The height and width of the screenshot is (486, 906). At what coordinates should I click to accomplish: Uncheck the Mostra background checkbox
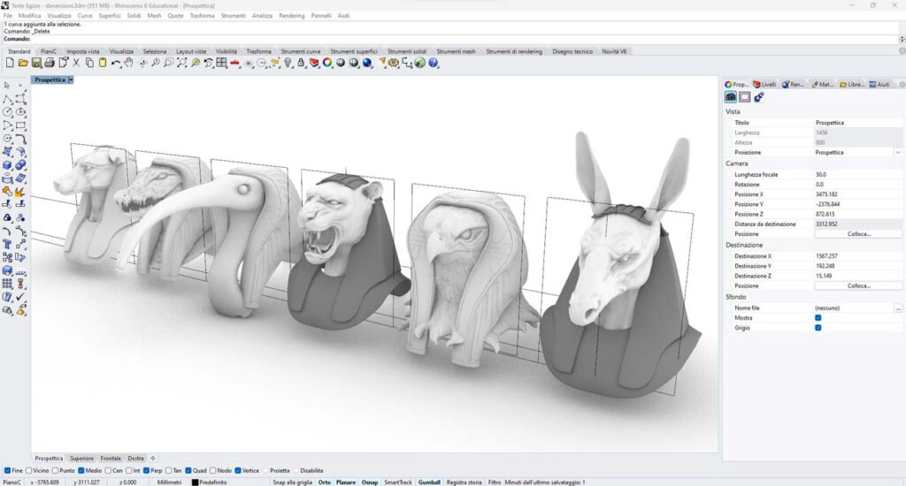click(818, 317)
